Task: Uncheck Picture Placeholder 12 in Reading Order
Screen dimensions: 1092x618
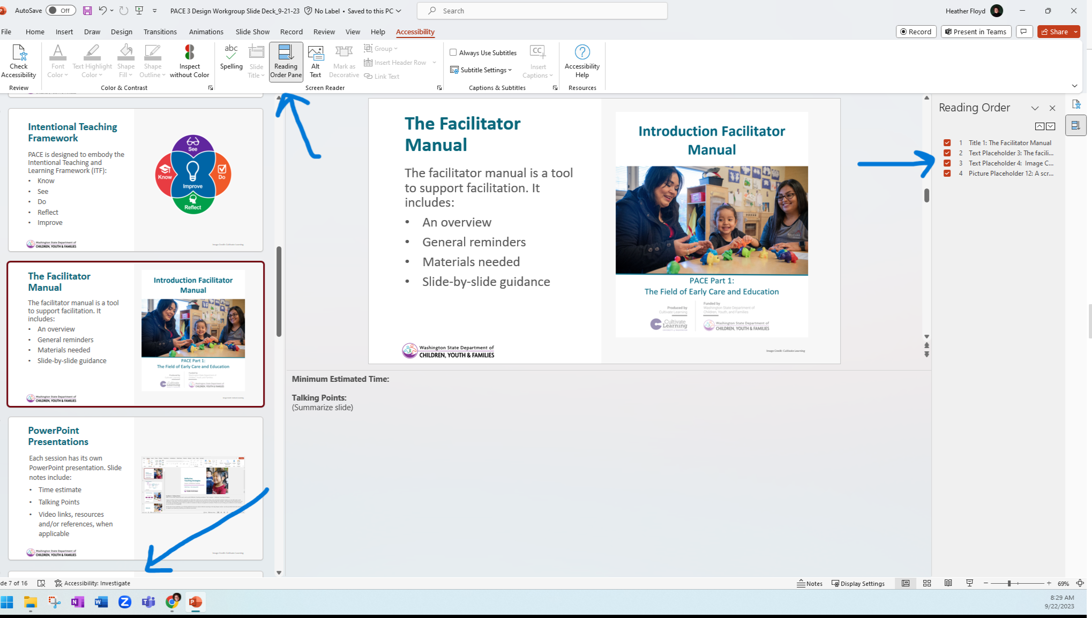Action: [x=946, y=173]
